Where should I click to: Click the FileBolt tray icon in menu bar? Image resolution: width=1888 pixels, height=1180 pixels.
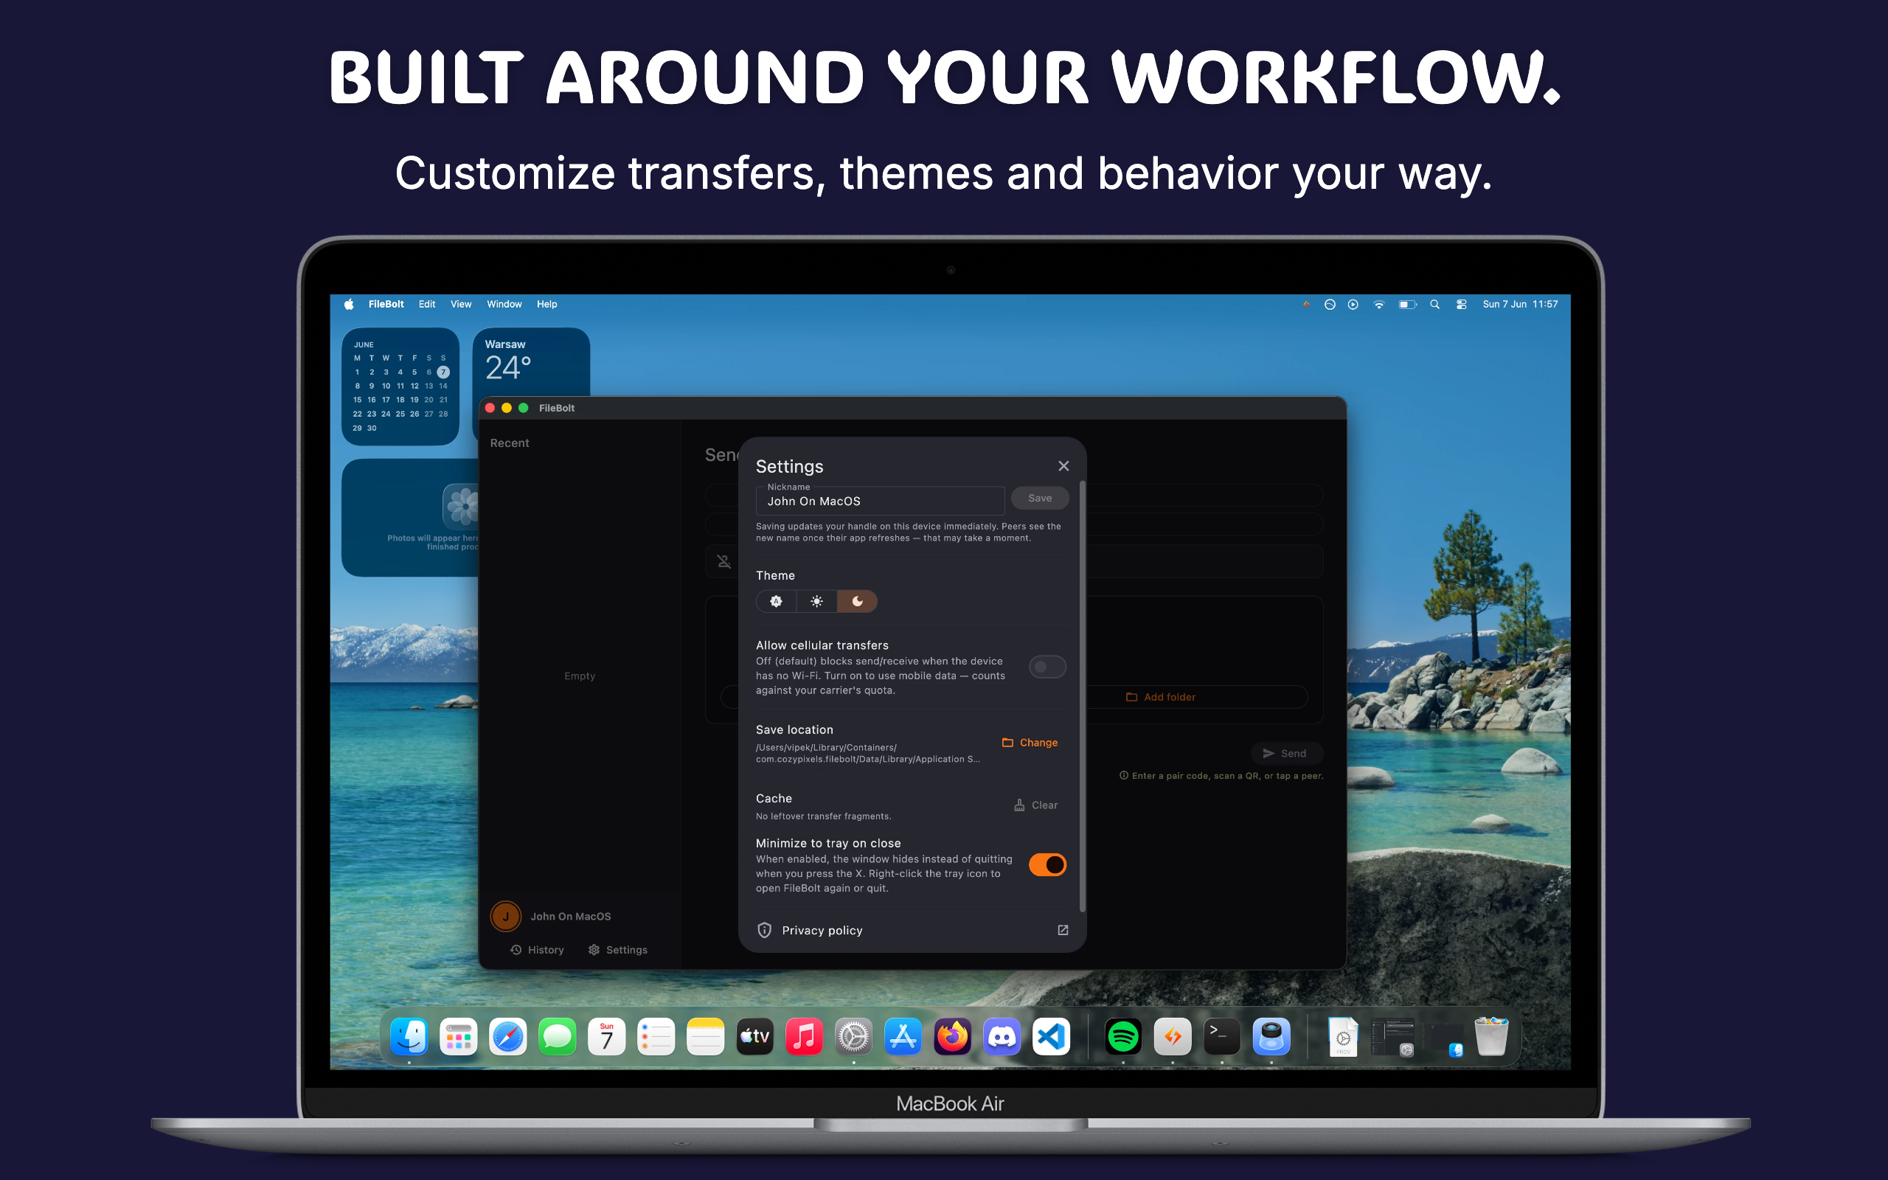(1306, 305)
